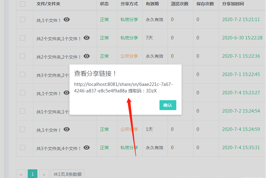Click the share link URL text in dialog
This screenshot has width=266, height=178.
[123, 87]
